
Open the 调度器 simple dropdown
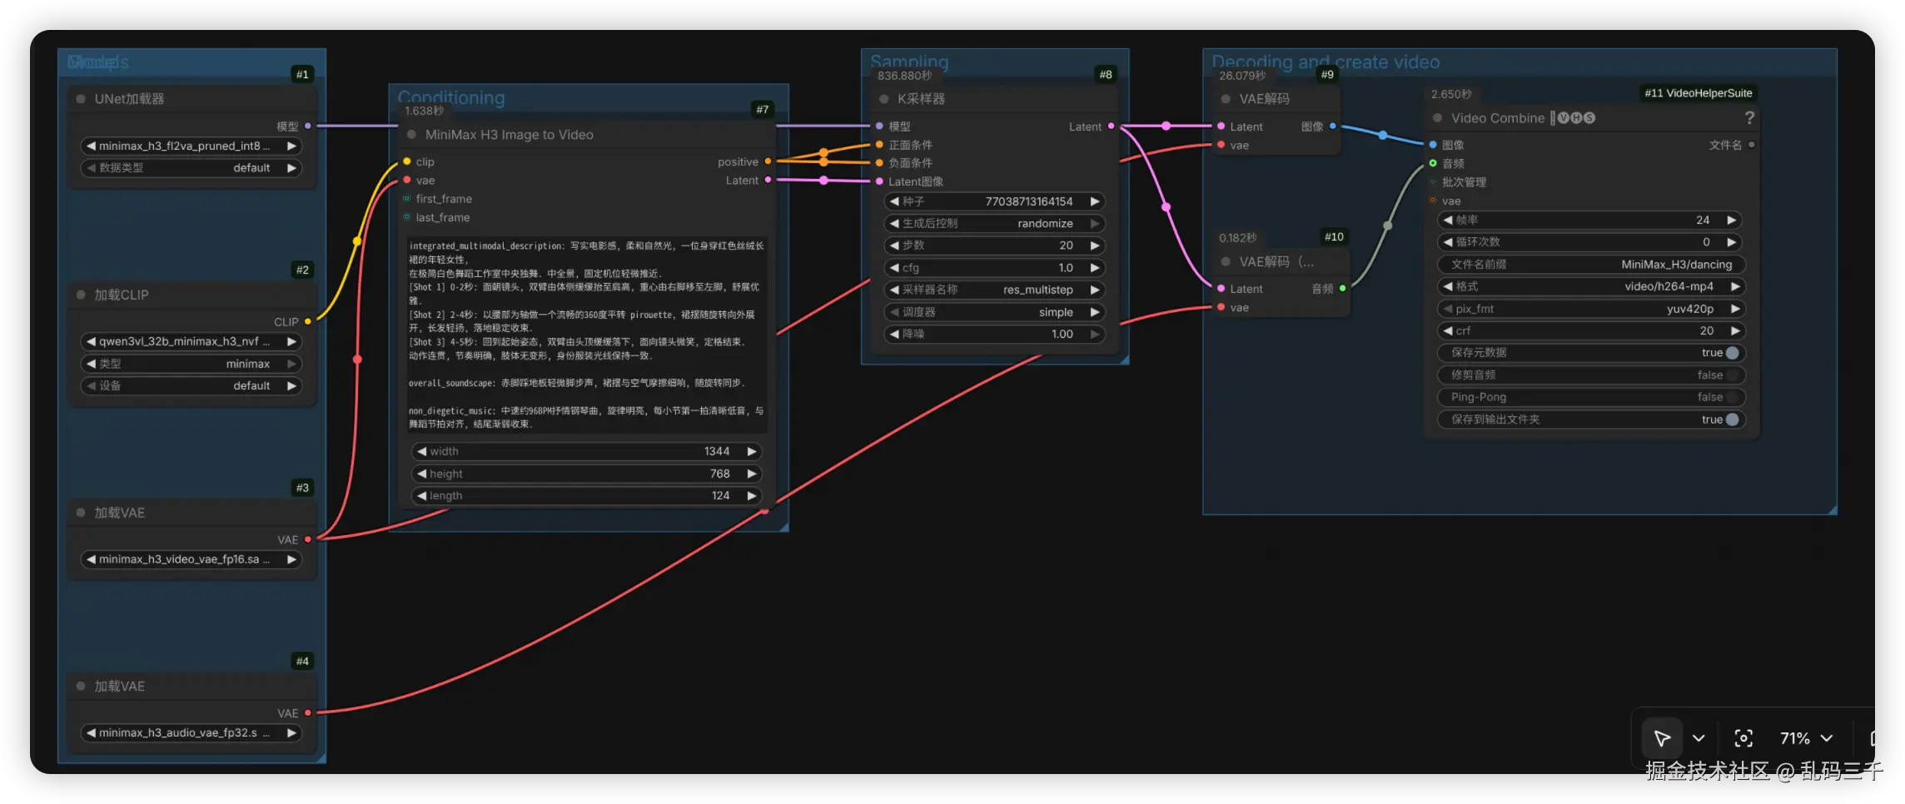(996, 312)
